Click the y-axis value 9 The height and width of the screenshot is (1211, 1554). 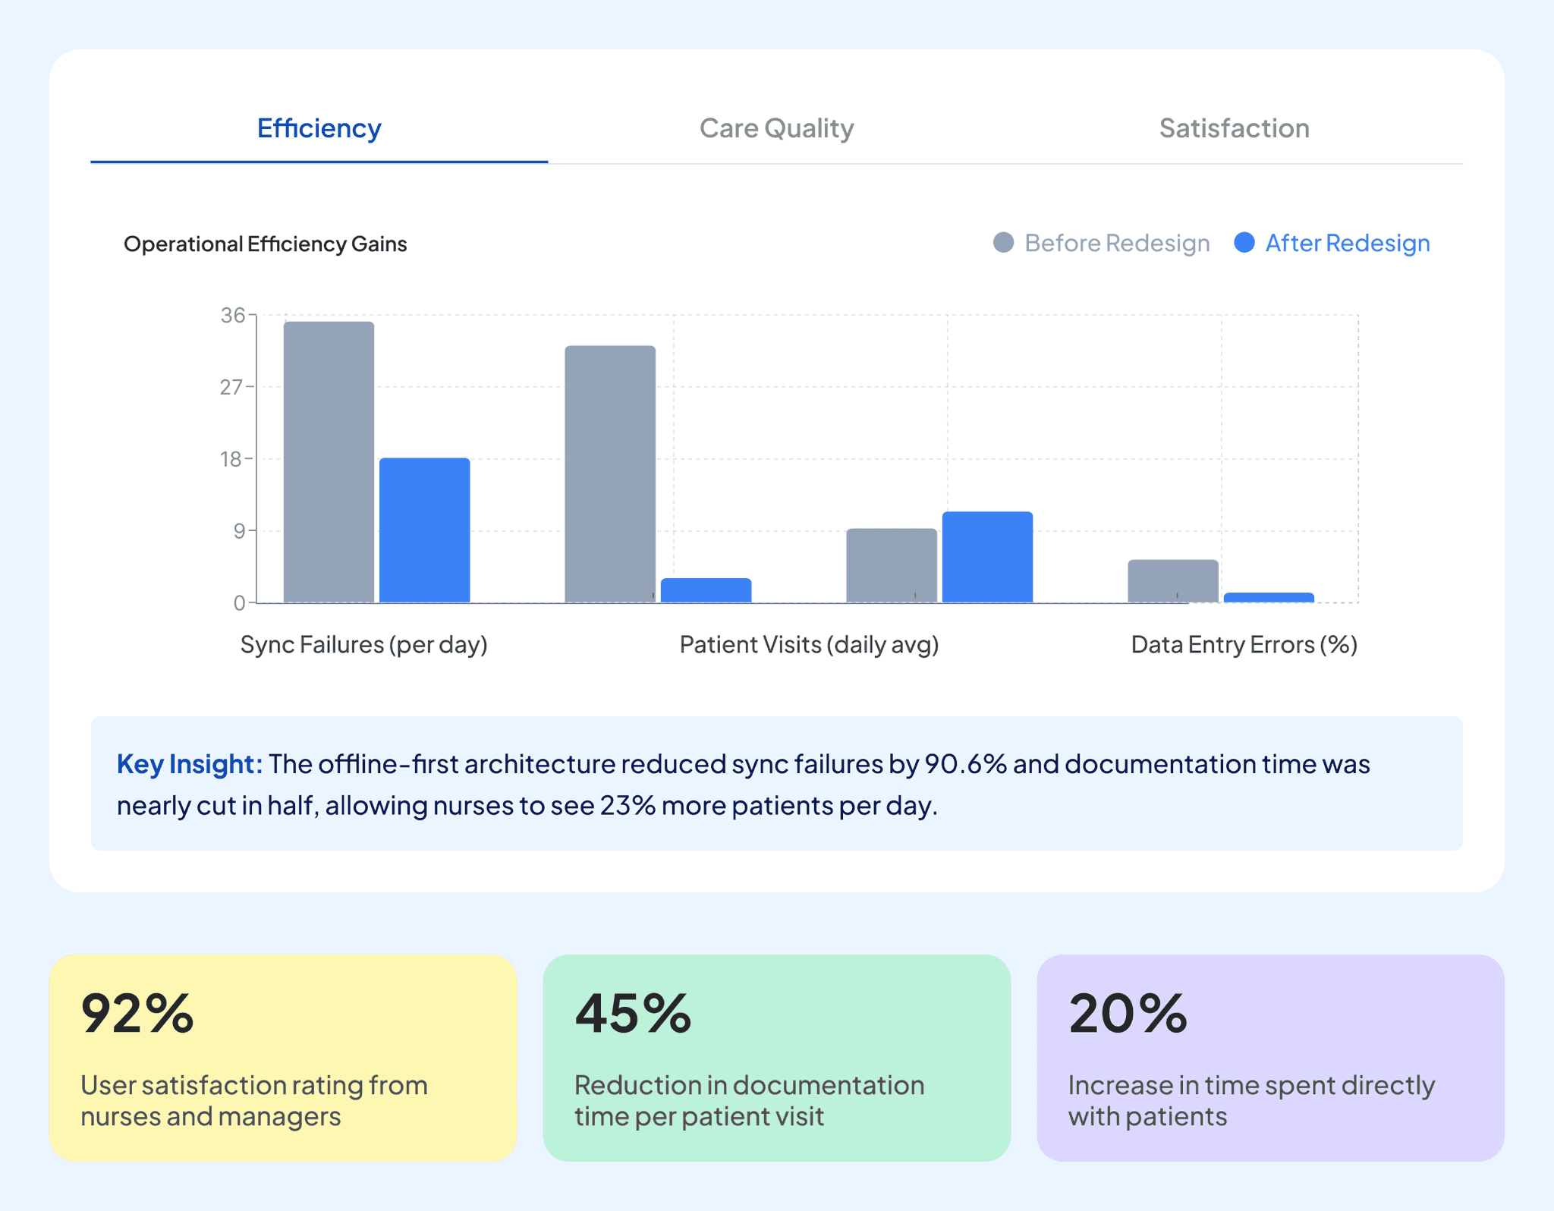pos(239,531)
